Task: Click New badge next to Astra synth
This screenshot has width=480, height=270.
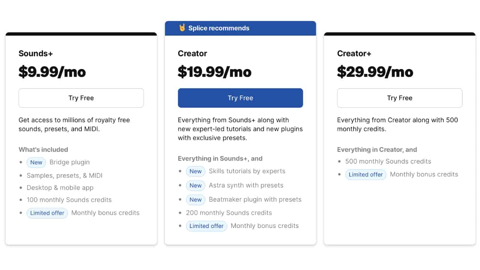Action: pos(195,186)
